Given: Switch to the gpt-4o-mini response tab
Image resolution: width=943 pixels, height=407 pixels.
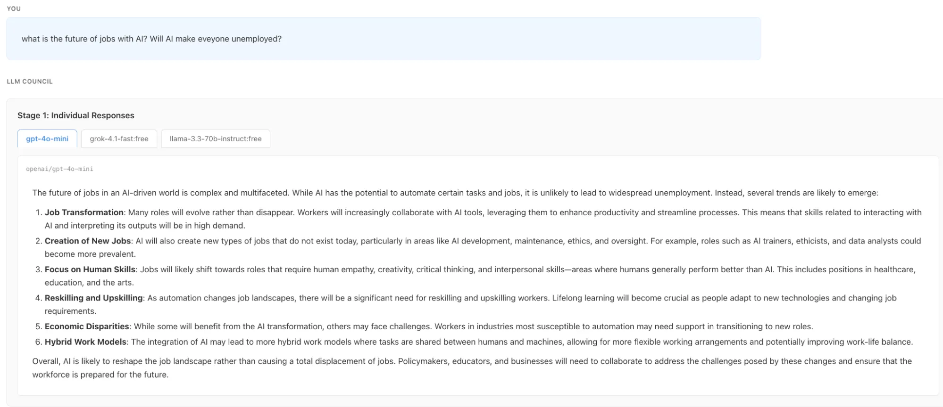Looking at the screenshot, I should 47,139.
